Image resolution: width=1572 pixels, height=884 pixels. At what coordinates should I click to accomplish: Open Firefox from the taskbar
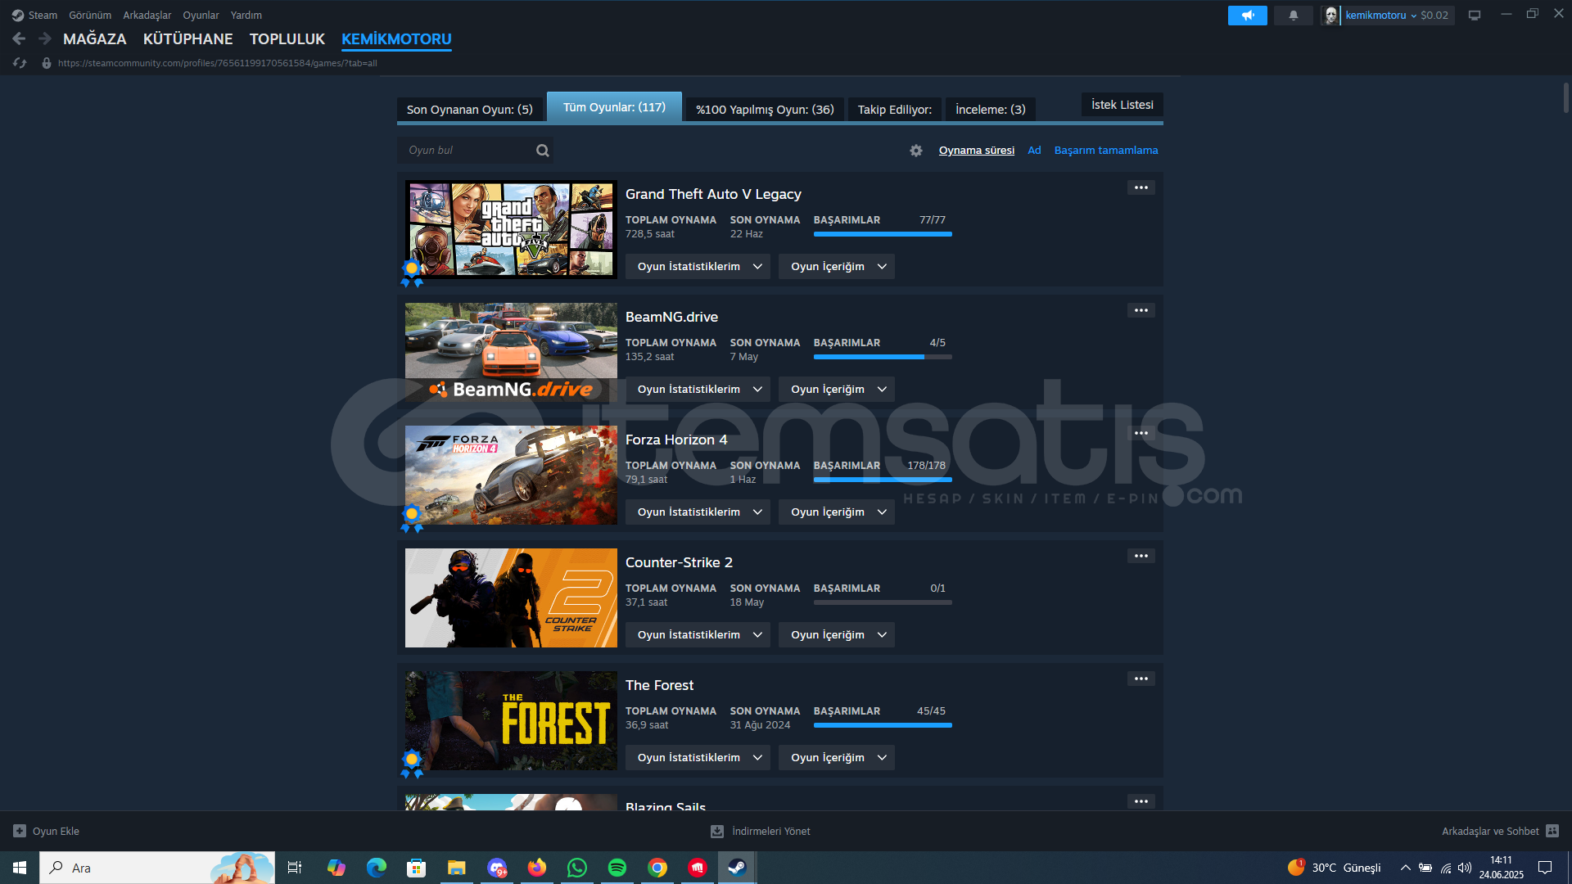click(537, 868)
